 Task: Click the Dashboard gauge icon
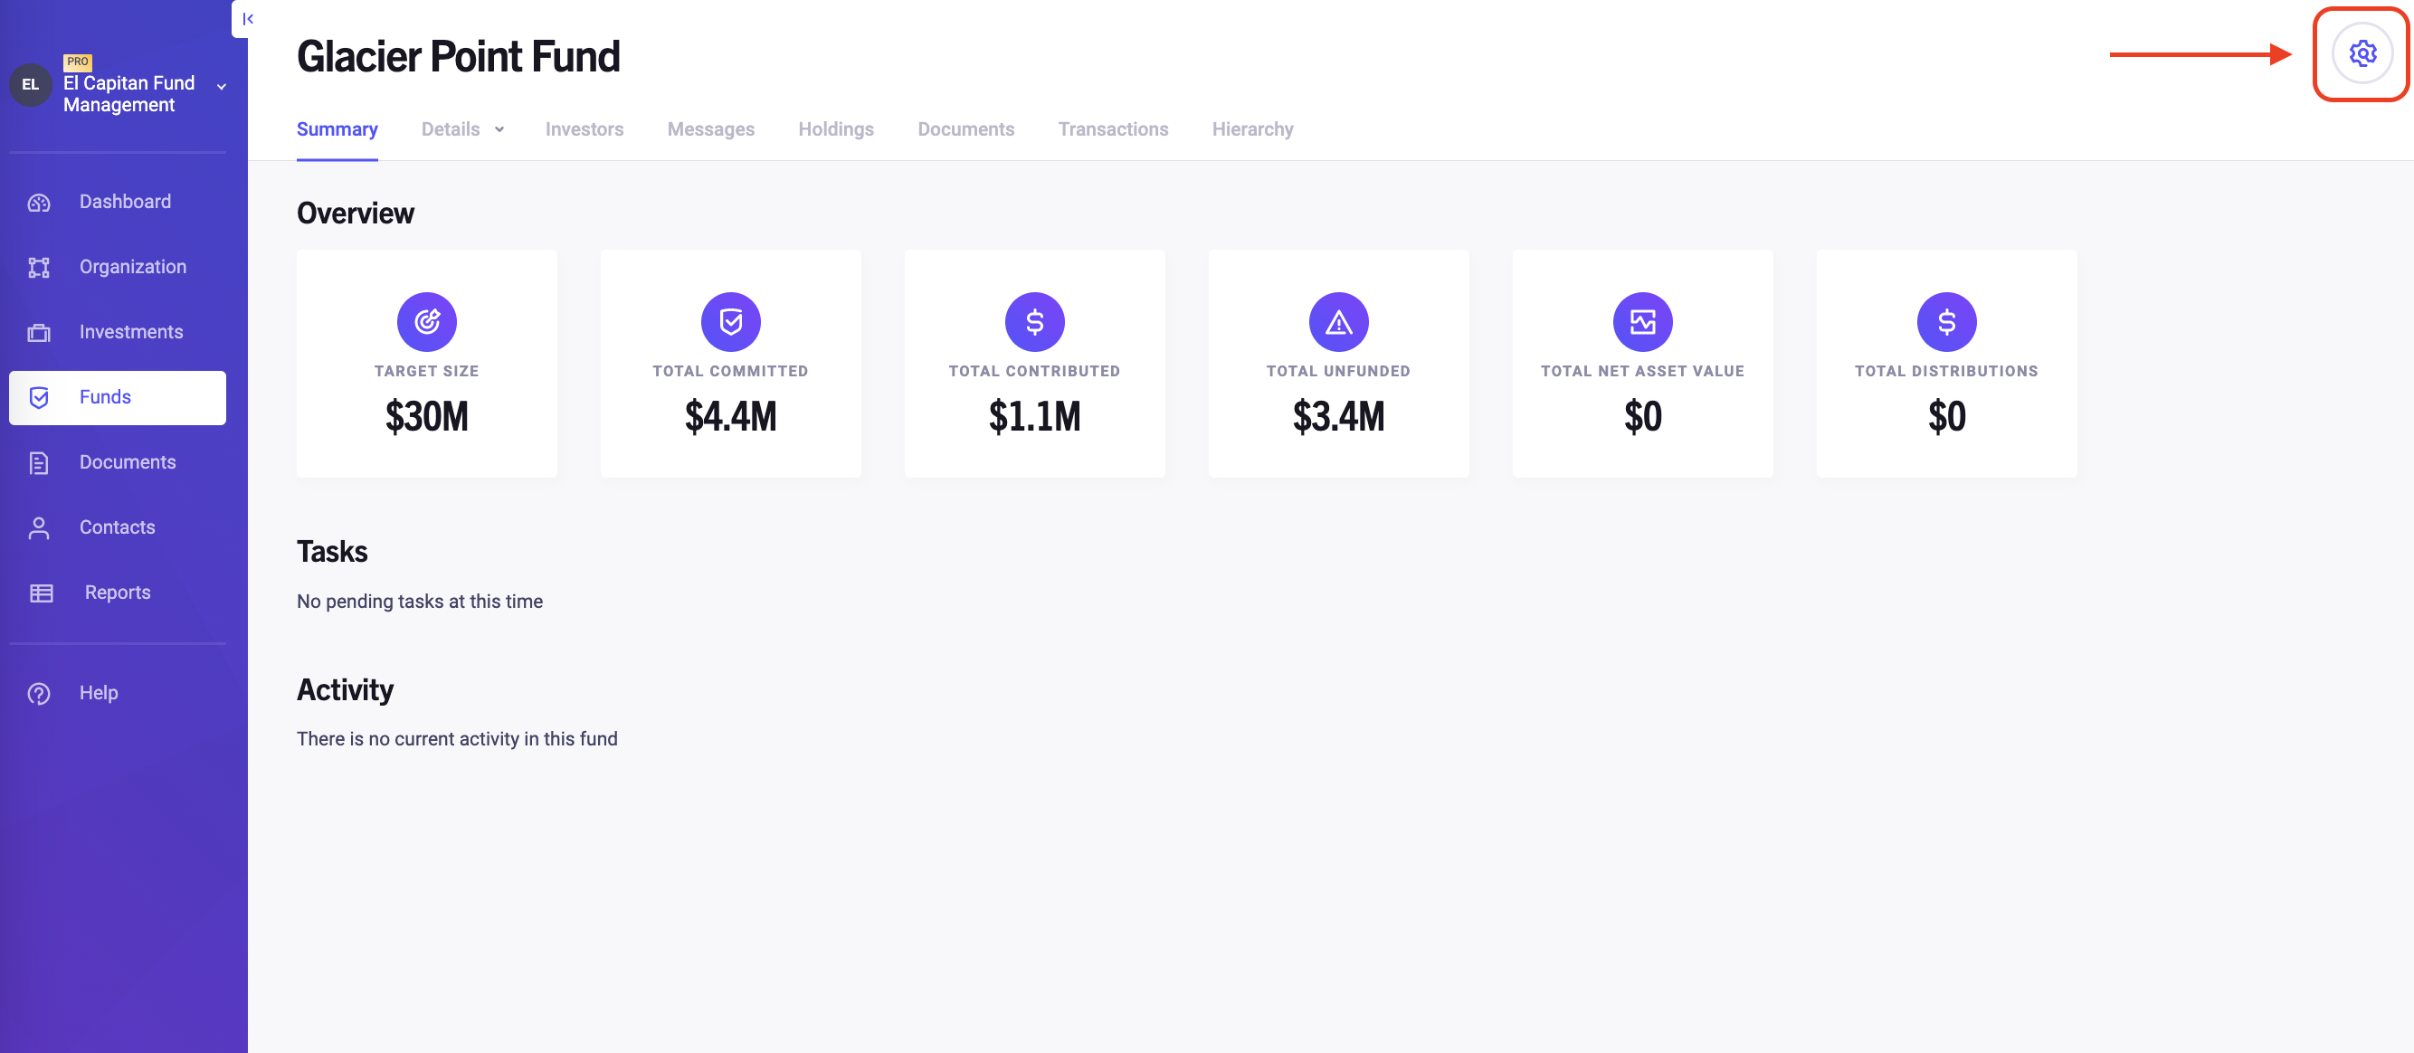pos(38,203)
